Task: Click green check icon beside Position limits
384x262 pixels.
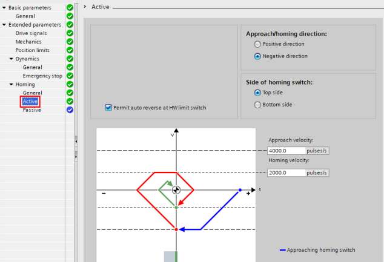Action: tap(70, 50)
